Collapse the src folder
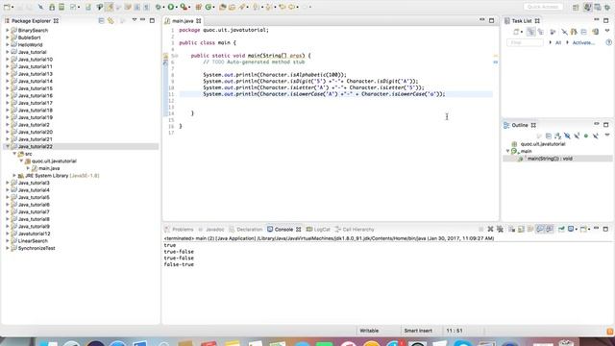615x346 pixels. (14, 154)
